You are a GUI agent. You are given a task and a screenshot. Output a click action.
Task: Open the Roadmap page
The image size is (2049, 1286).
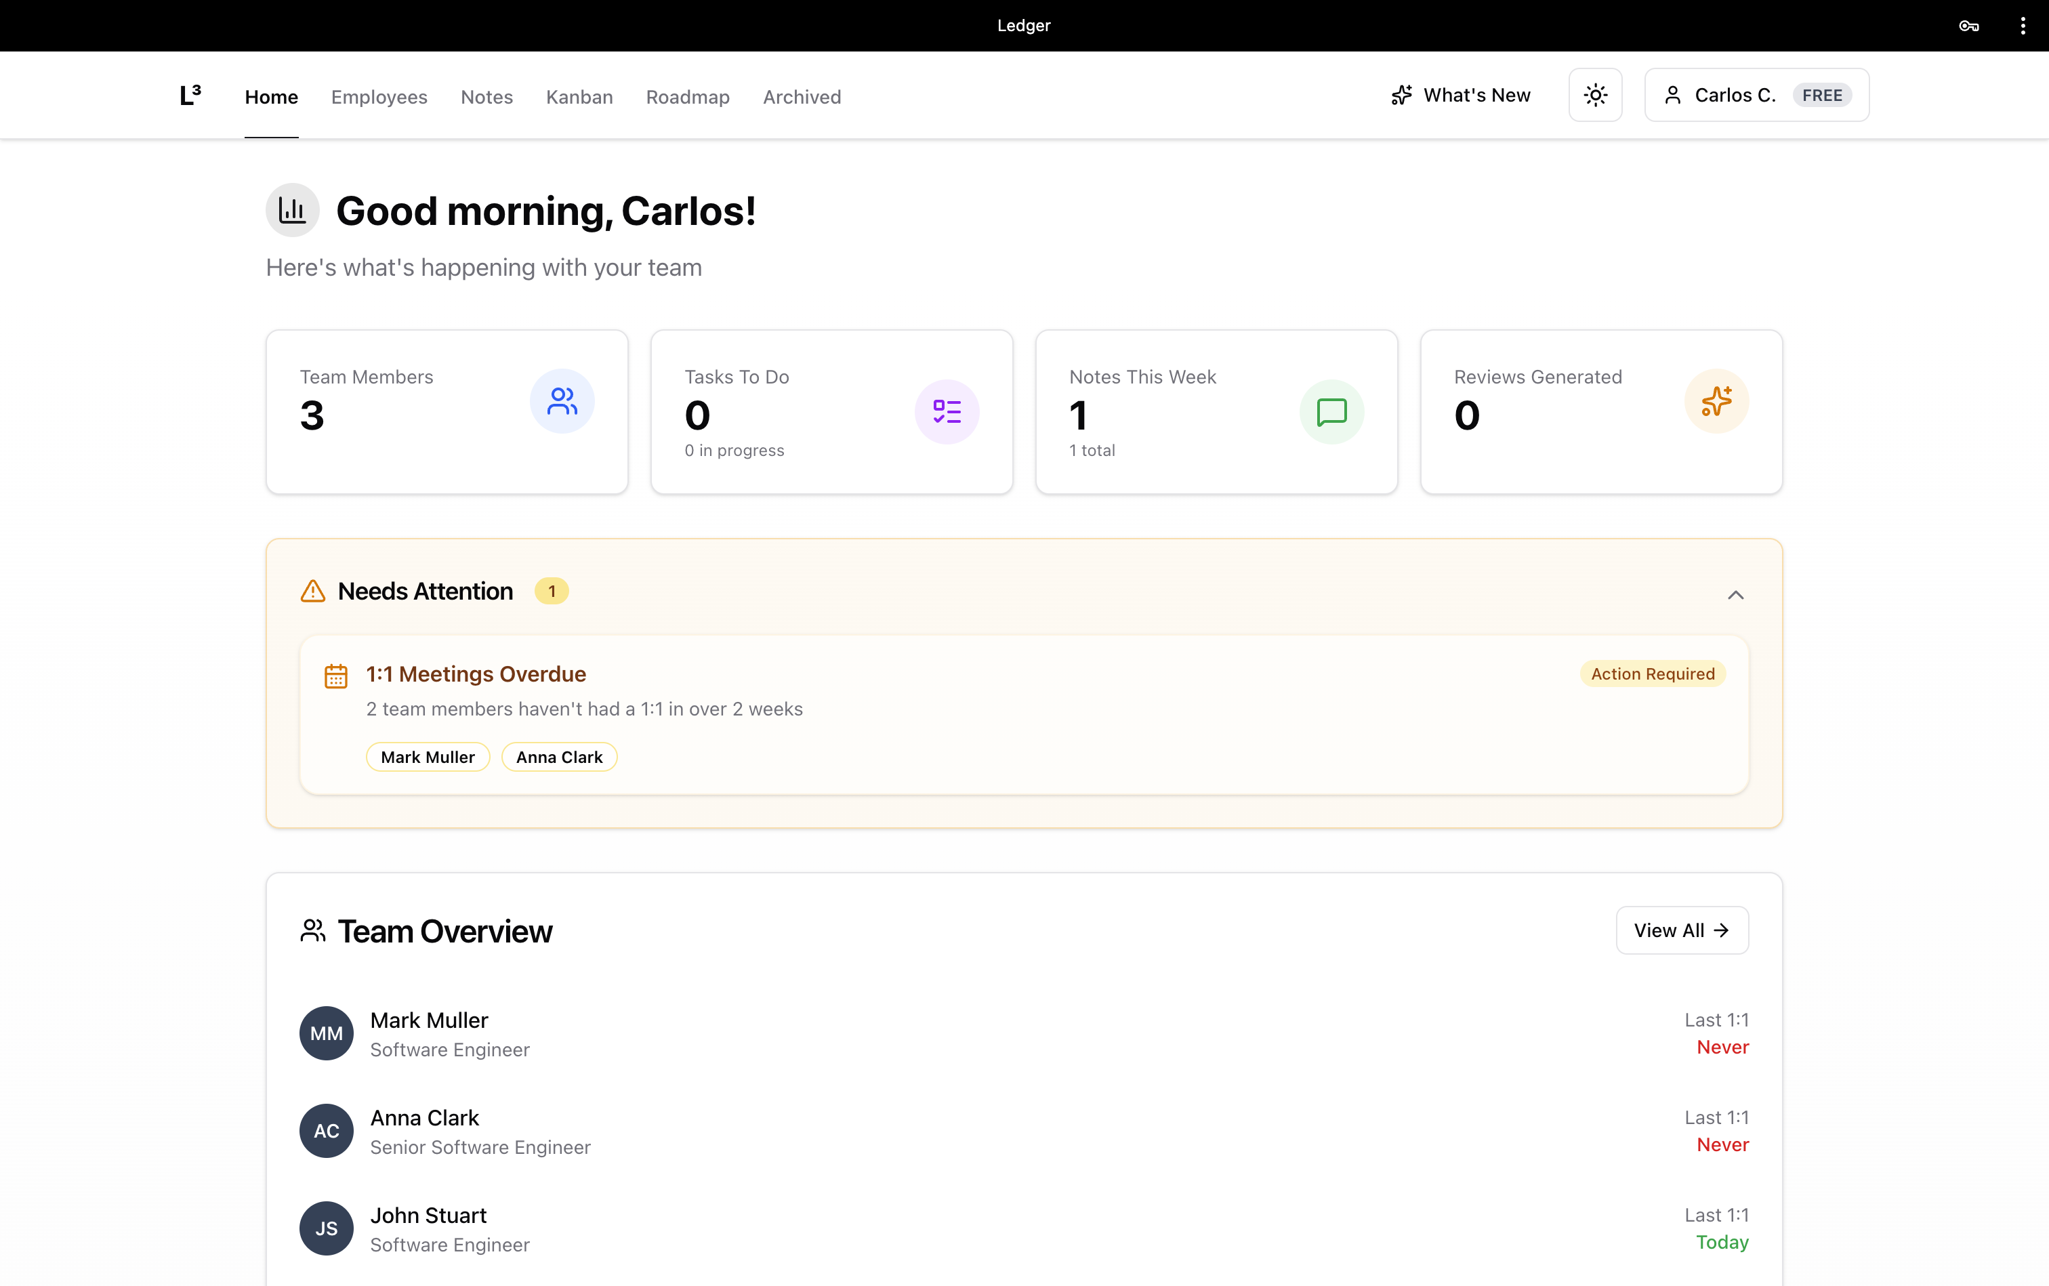coord(687,97)
